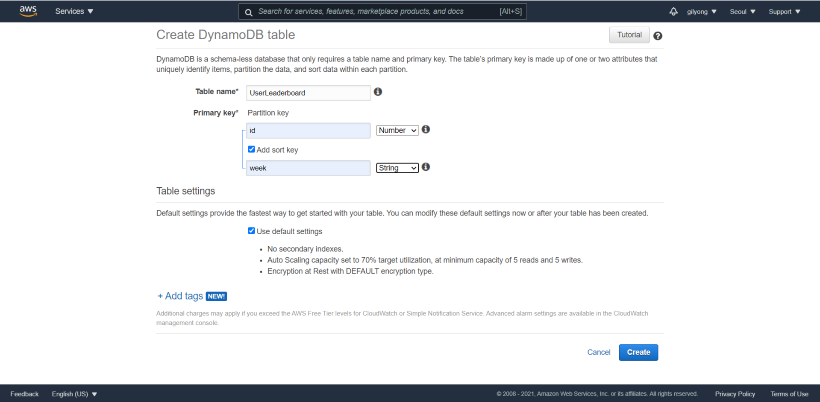Open the English (US) language selector
Viewport: 820px width, 402px height.
coord(74,394)
